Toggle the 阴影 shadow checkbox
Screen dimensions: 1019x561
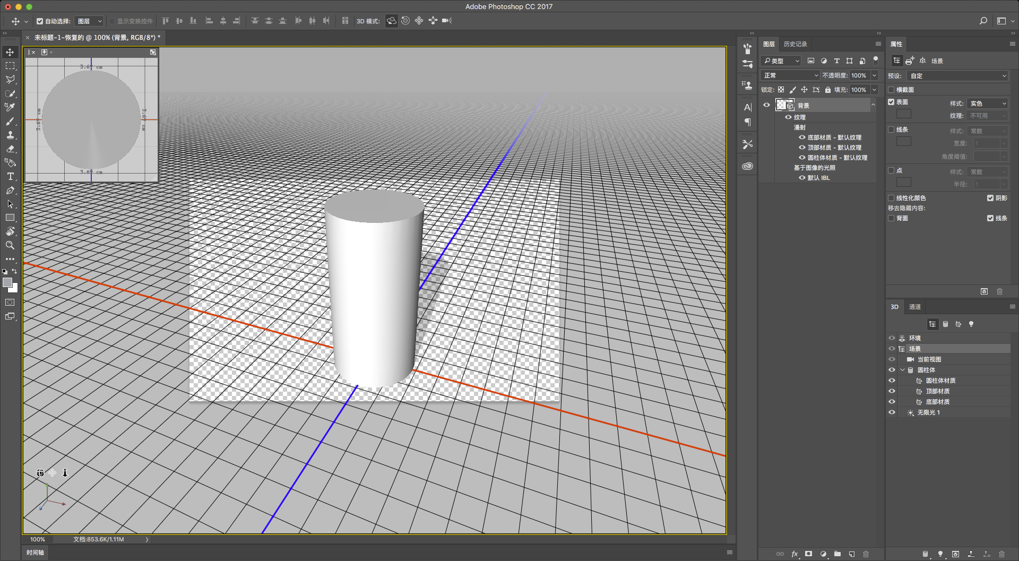tap(990, 198)
